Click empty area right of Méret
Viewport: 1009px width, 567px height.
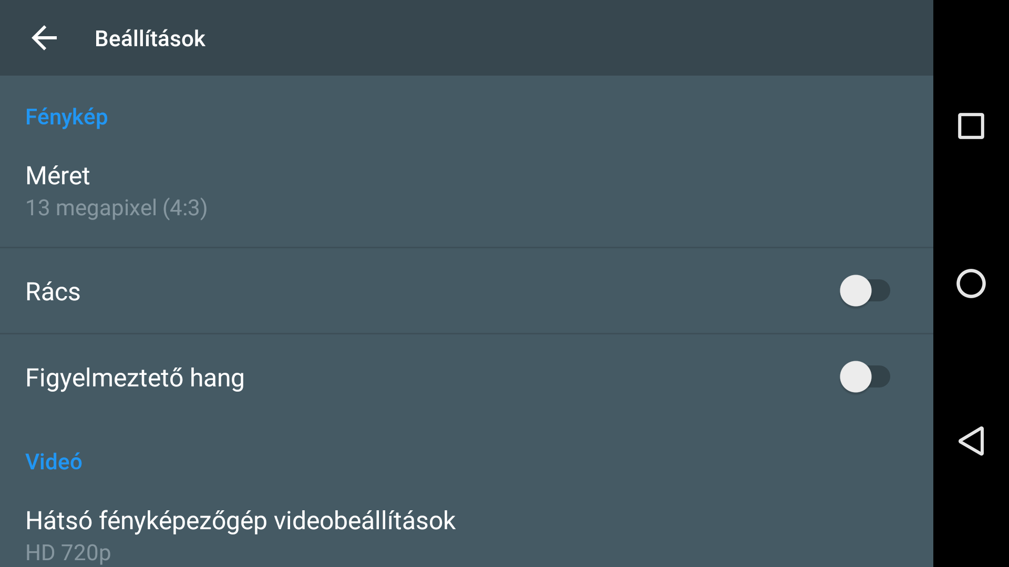pos(526,191)
